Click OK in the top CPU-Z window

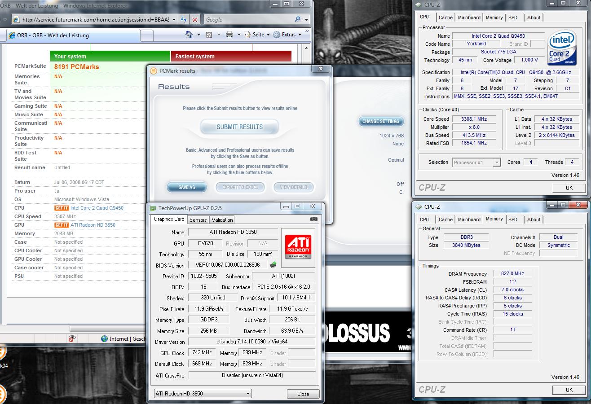[x=569, y=188]
